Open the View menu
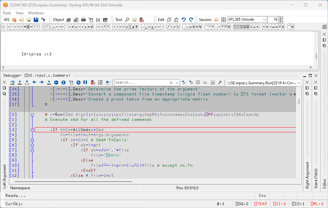The width and height of the screenshot is (328, 208). (19, 13)
